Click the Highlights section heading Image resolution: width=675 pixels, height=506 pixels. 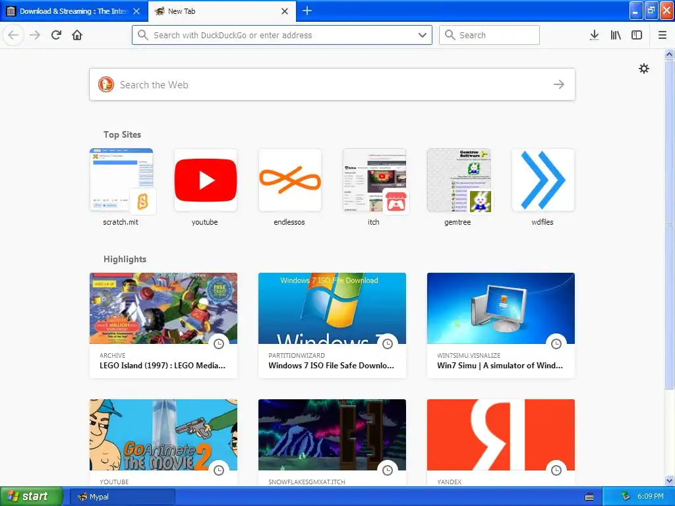click(125, 259)
